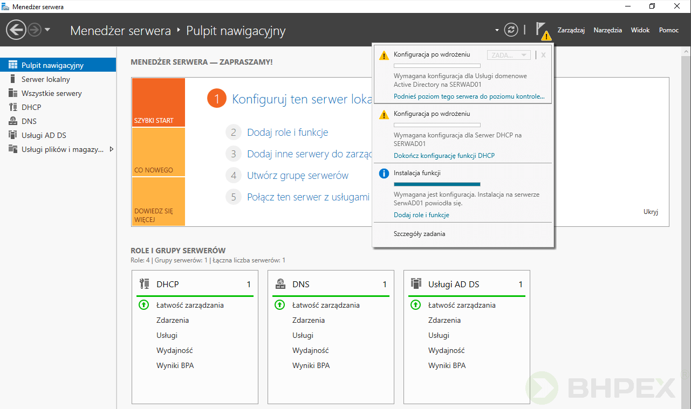Click the Instalacja funkcji progress bar
The height and width of the screenshot is (409, 691).
437,184
